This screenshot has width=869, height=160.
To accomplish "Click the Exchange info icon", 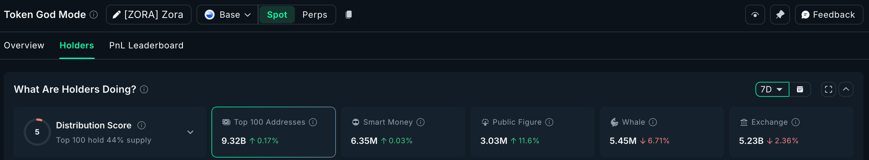I will point(796,122).
